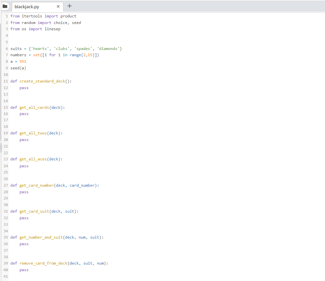Click the get_all_aces function name
The image size is (325, 281).
(34, 159)
